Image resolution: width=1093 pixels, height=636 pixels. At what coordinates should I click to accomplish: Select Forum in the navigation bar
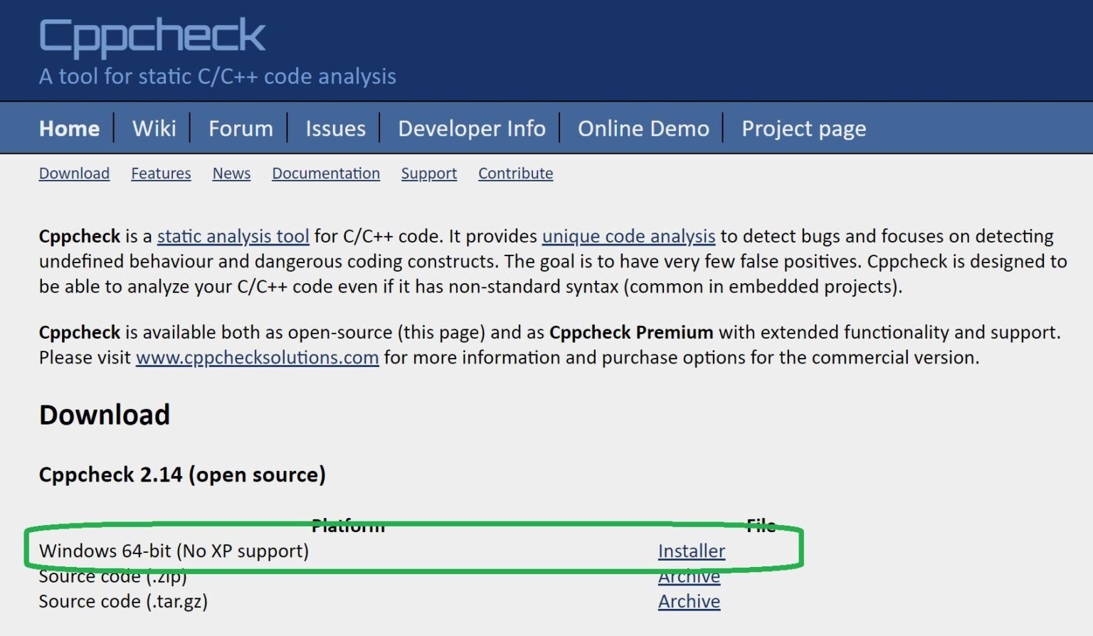(241, 128)
